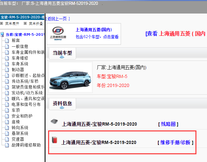Open the 安全和防护 tree item
207x162 pixels.
pyautogui.click(x=22, y=116)
